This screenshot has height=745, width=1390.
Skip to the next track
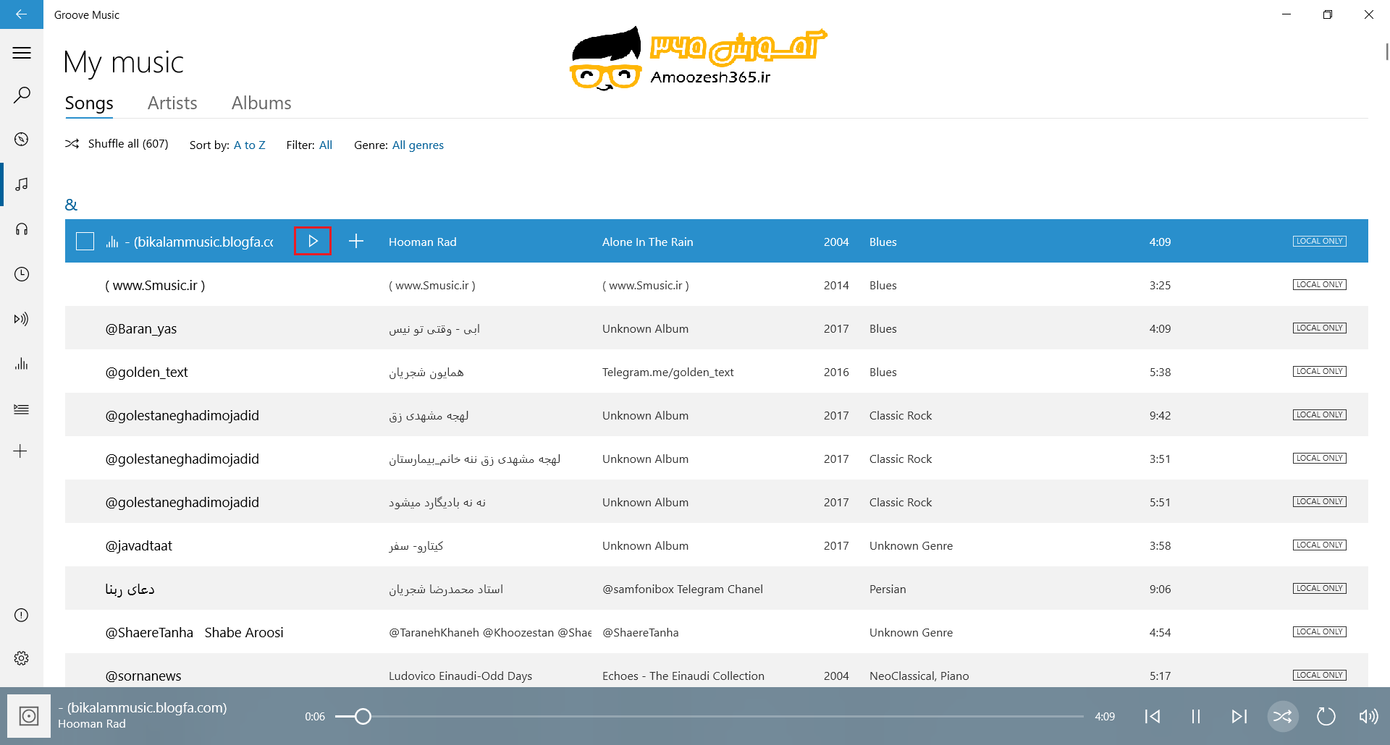tap(1239, 716)
